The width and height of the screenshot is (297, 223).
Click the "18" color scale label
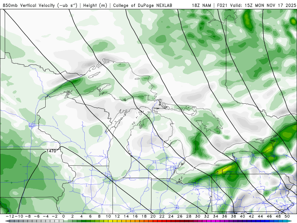[x=144, y=216]
